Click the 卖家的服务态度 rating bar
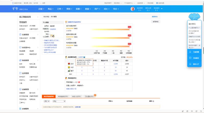The image size is (204, 113). (110, 38)
